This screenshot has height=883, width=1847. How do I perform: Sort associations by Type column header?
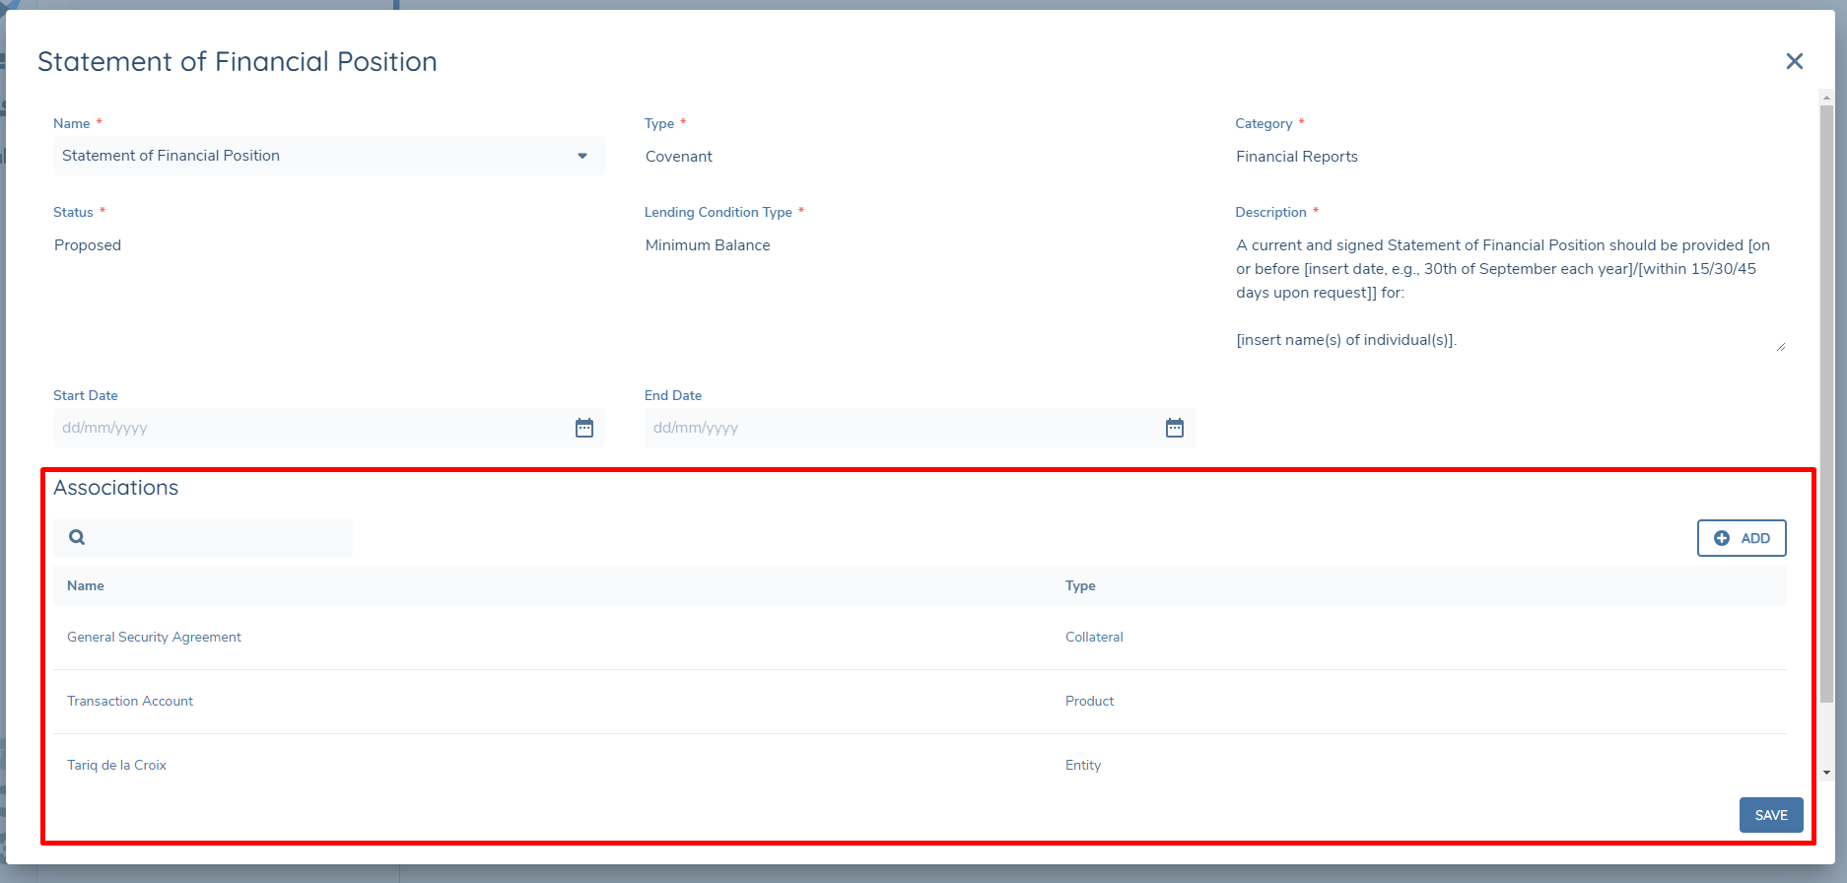click(x=1080, y=586)
